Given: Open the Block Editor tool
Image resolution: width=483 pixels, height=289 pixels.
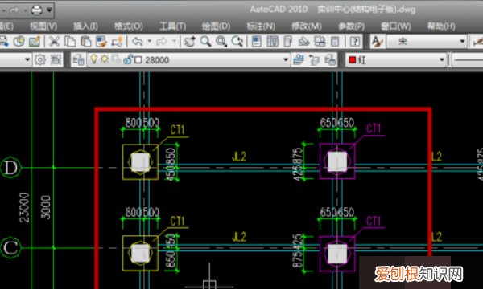Looking at the screenshot, I should pos(117,41).
